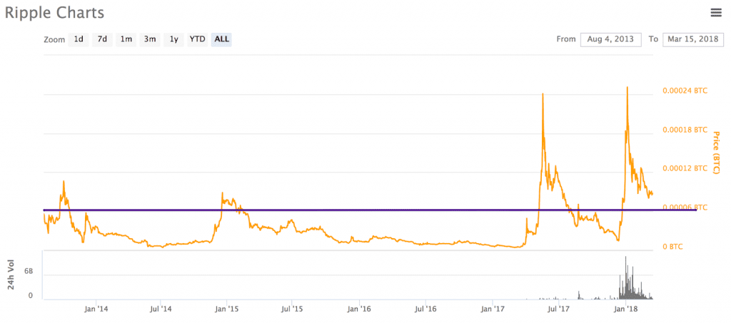Screen dimensions: 731x323
Task: Click the 0.00018 BTC axis label
Action: pos(685,129)
